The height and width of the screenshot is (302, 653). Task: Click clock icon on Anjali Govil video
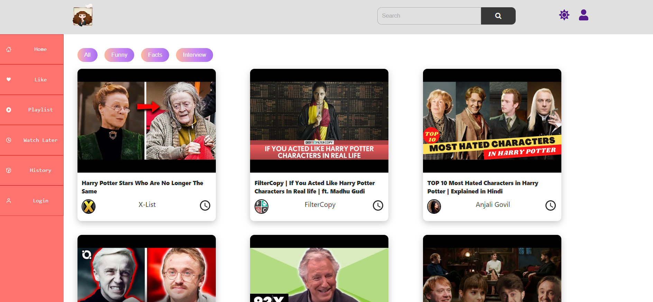(x=550, y=205)
